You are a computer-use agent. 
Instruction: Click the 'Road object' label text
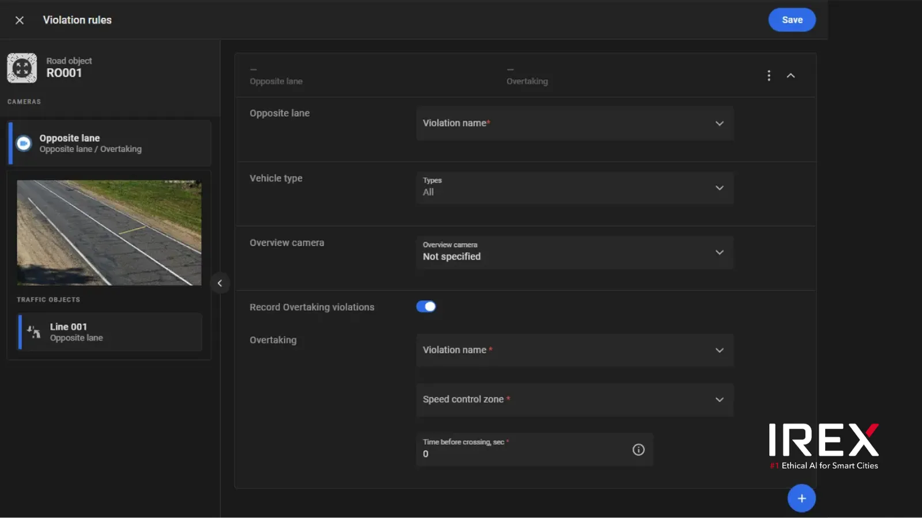click(x=69, y=60)
